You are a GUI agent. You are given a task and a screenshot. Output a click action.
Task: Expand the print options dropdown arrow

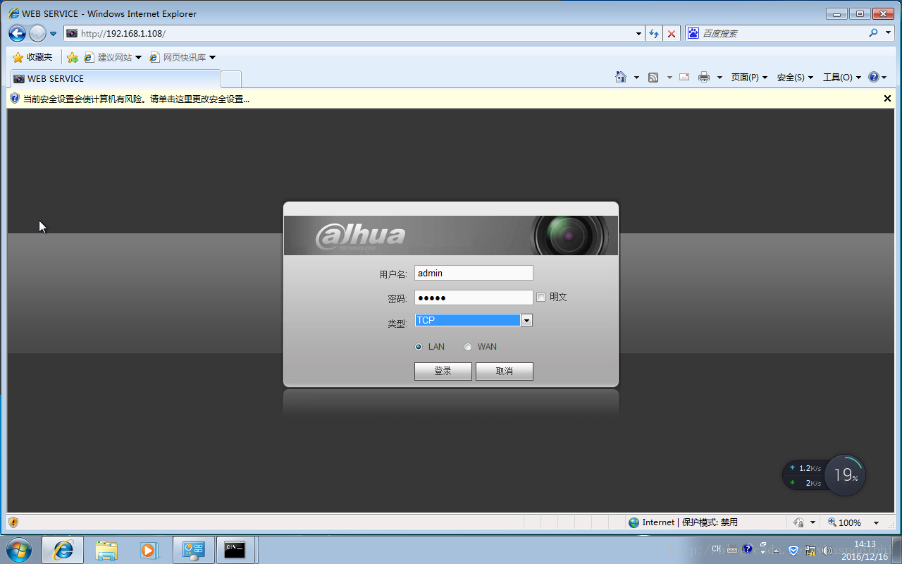click(719, 78)
